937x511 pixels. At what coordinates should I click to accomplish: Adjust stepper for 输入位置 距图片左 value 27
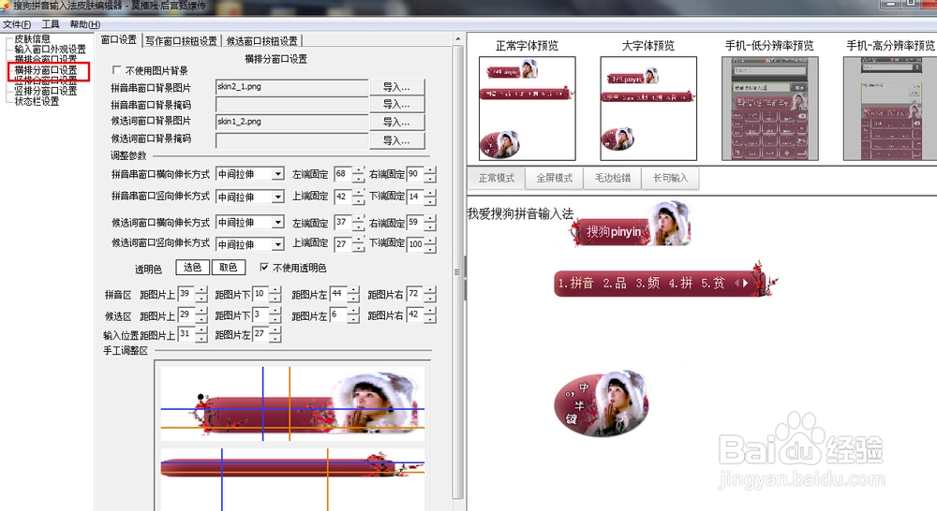click(275, 334)
